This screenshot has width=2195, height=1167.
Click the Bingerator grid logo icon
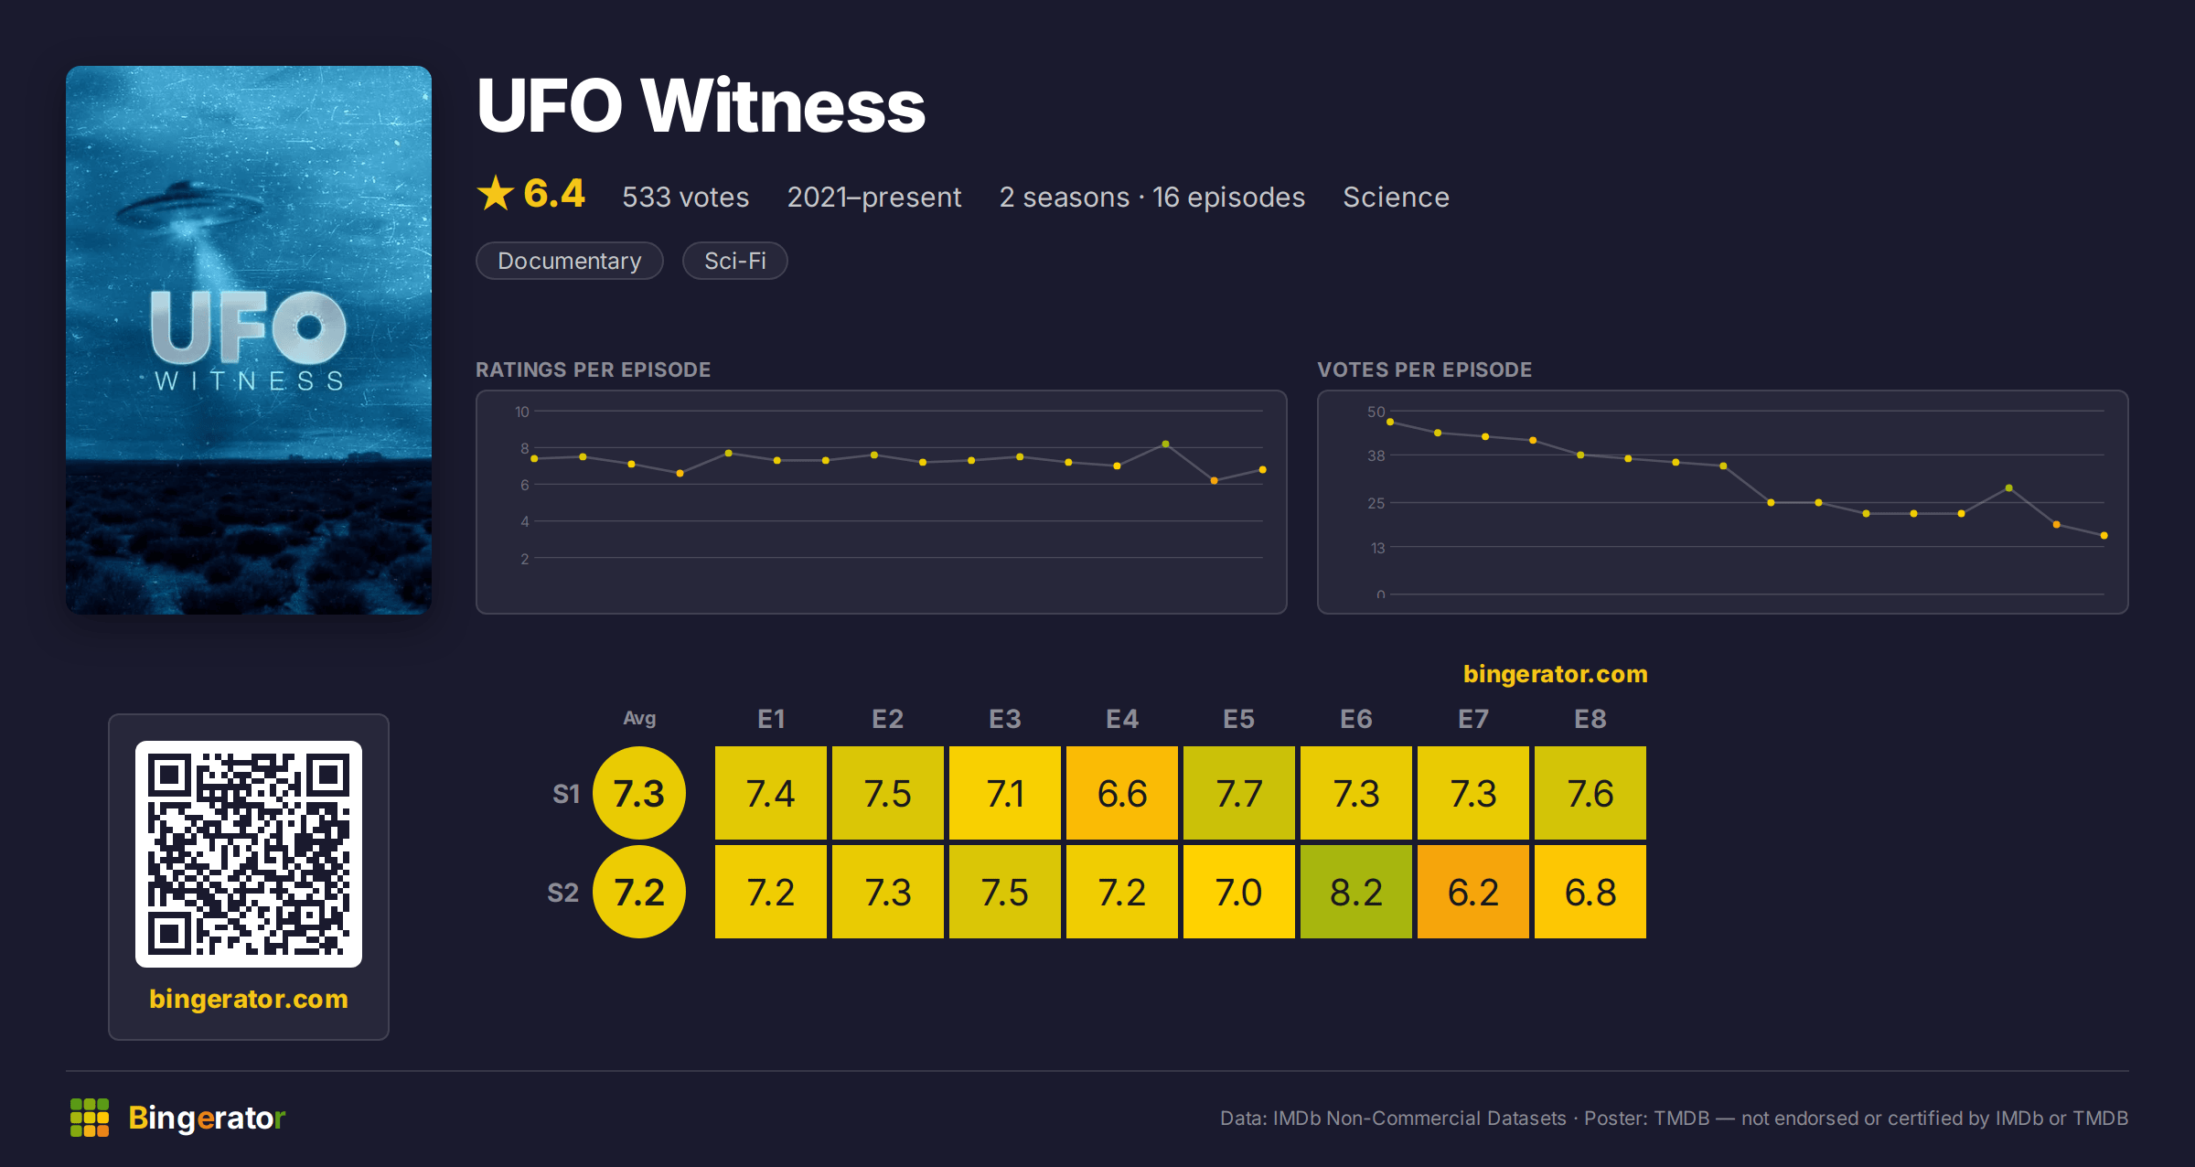click(x=90, y=1118)
